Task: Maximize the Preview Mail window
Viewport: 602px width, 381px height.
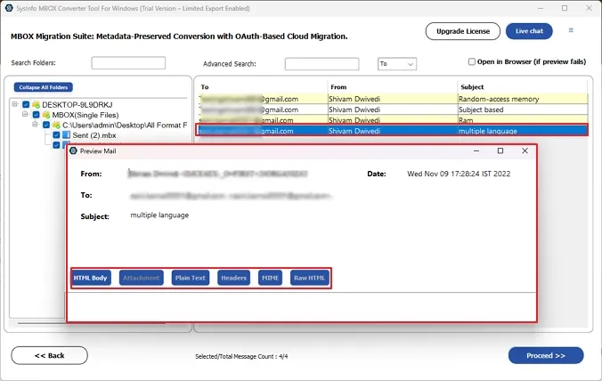Action: 500,150
